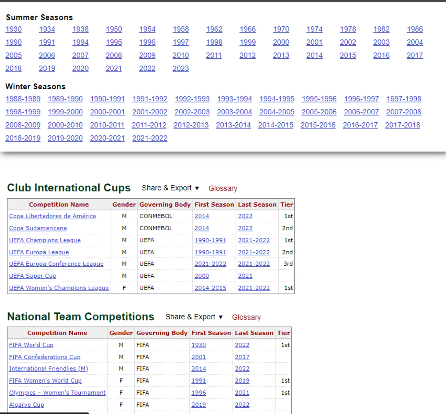
Task: Go to the 1988-1989 winter season
Action: [23, 99]
